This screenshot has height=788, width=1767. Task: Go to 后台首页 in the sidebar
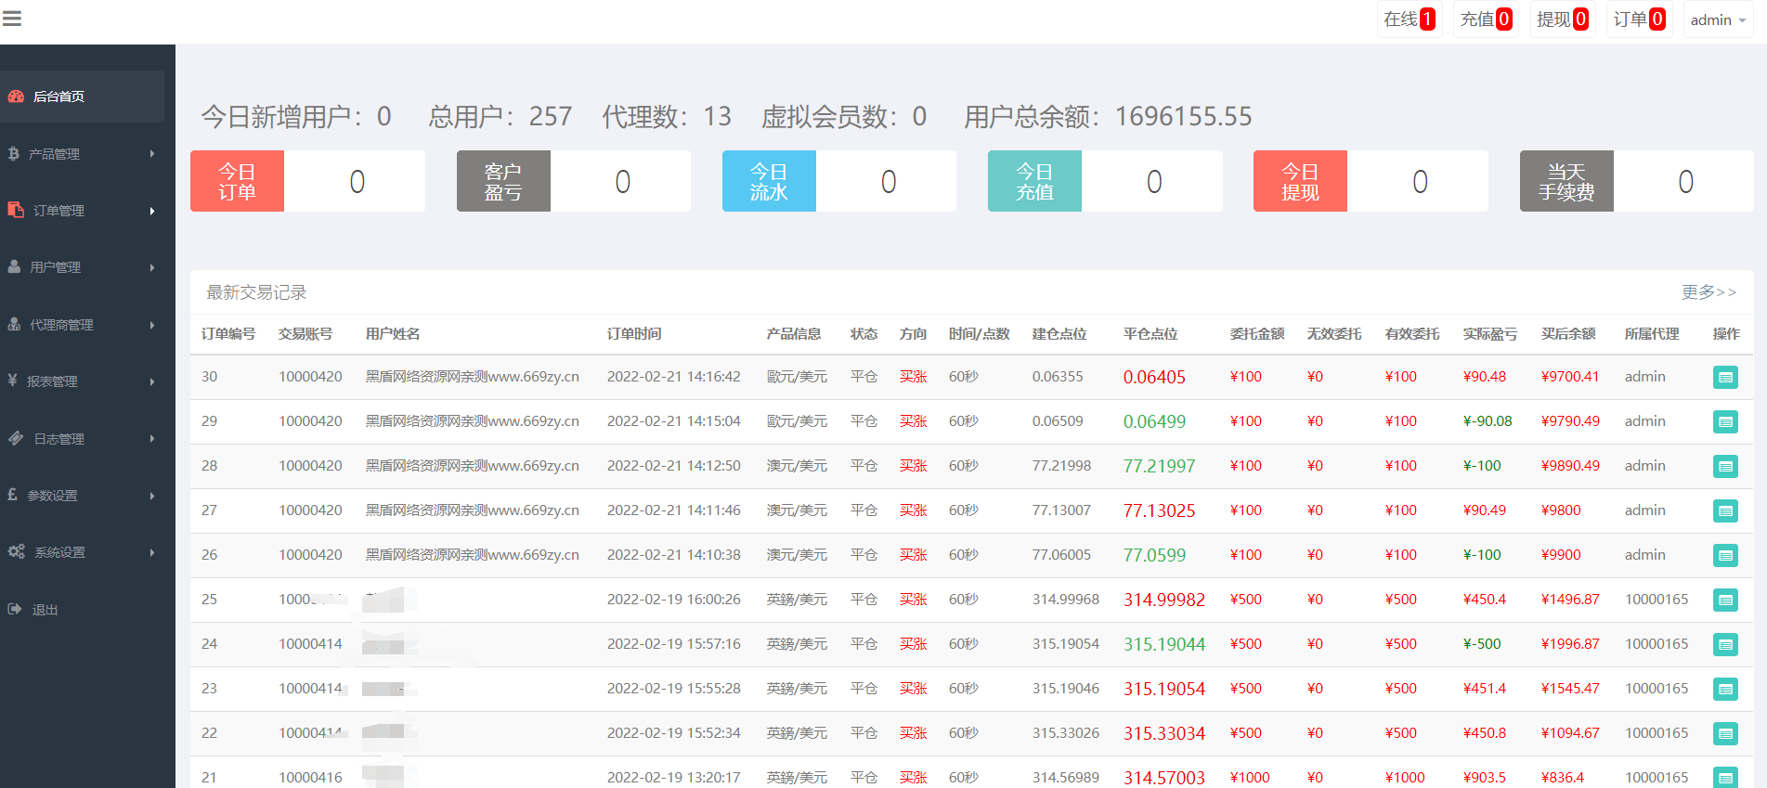82,97
